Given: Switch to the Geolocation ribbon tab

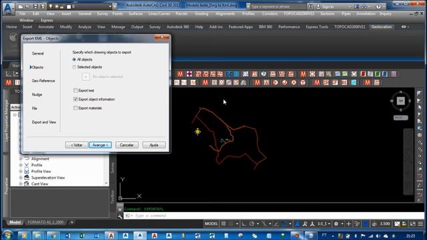Looking at the screenshot, I should click(x=382, y=27).
